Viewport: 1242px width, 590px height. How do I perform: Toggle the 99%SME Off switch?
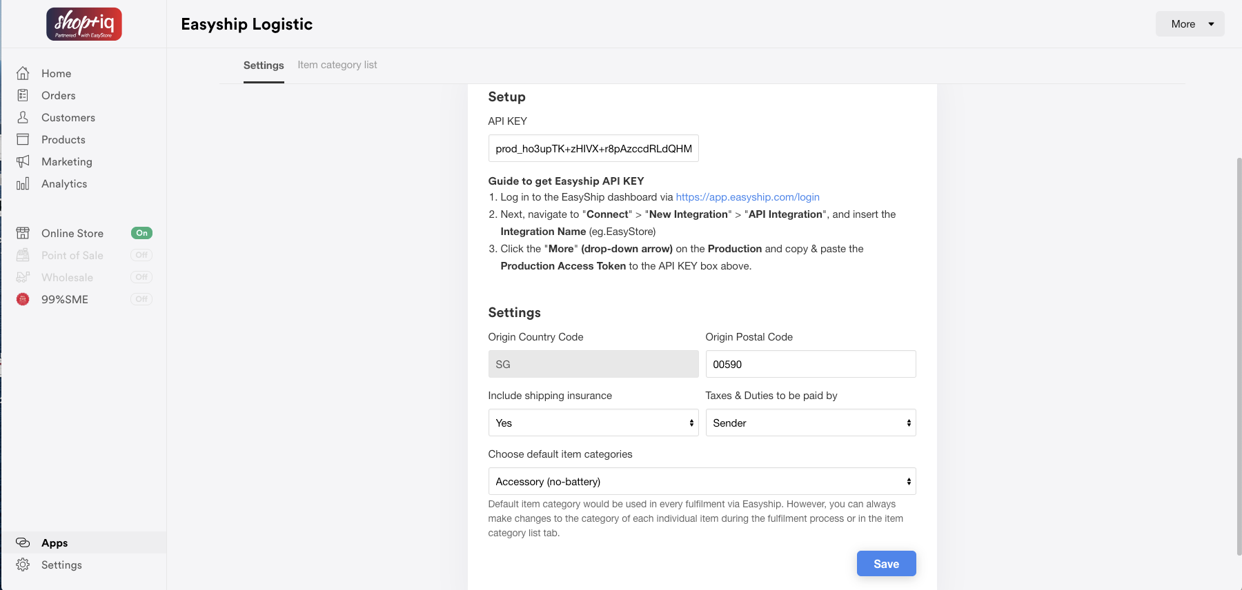click(x=141, y=299)
